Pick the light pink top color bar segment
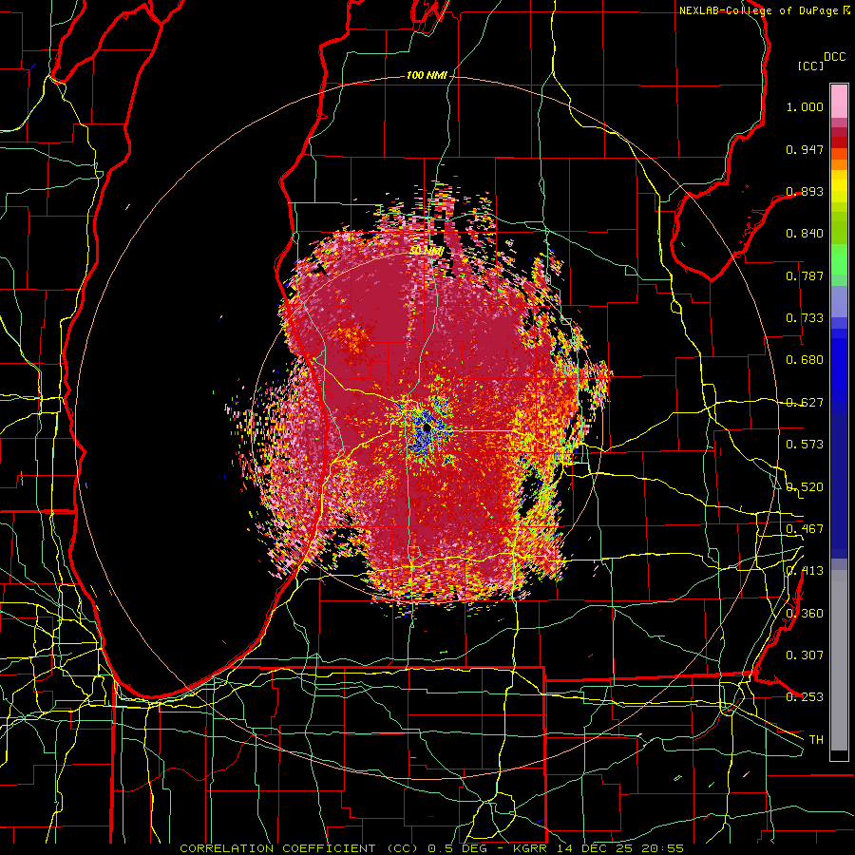The width and height of the screenshot is (855, 855). click(839, 102)
